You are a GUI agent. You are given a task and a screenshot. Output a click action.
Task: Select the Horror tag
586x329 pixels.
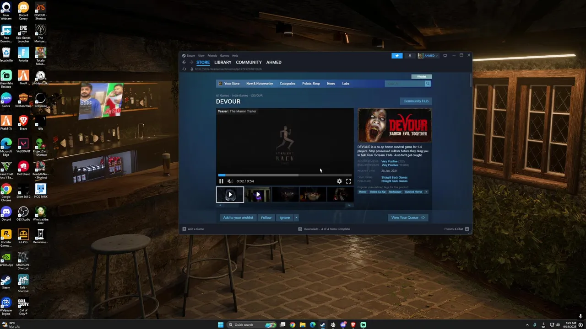(363, 192)
